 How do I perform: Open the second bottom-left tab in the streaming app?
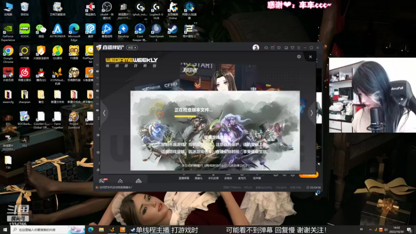pos(120,181)
